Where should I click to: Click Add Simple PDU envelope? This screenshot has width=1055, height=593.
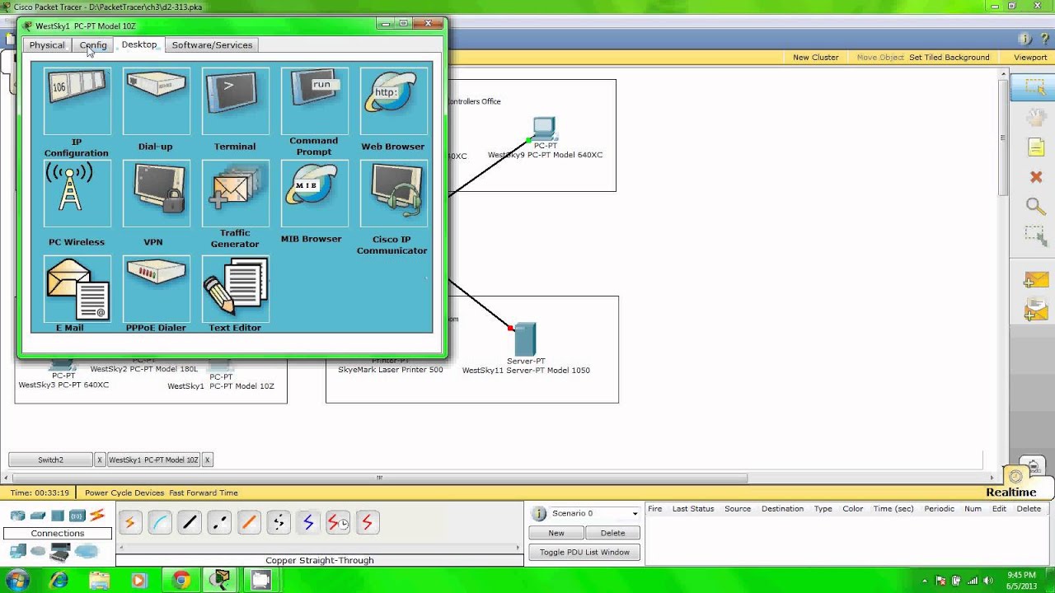tap(1035, 281)
